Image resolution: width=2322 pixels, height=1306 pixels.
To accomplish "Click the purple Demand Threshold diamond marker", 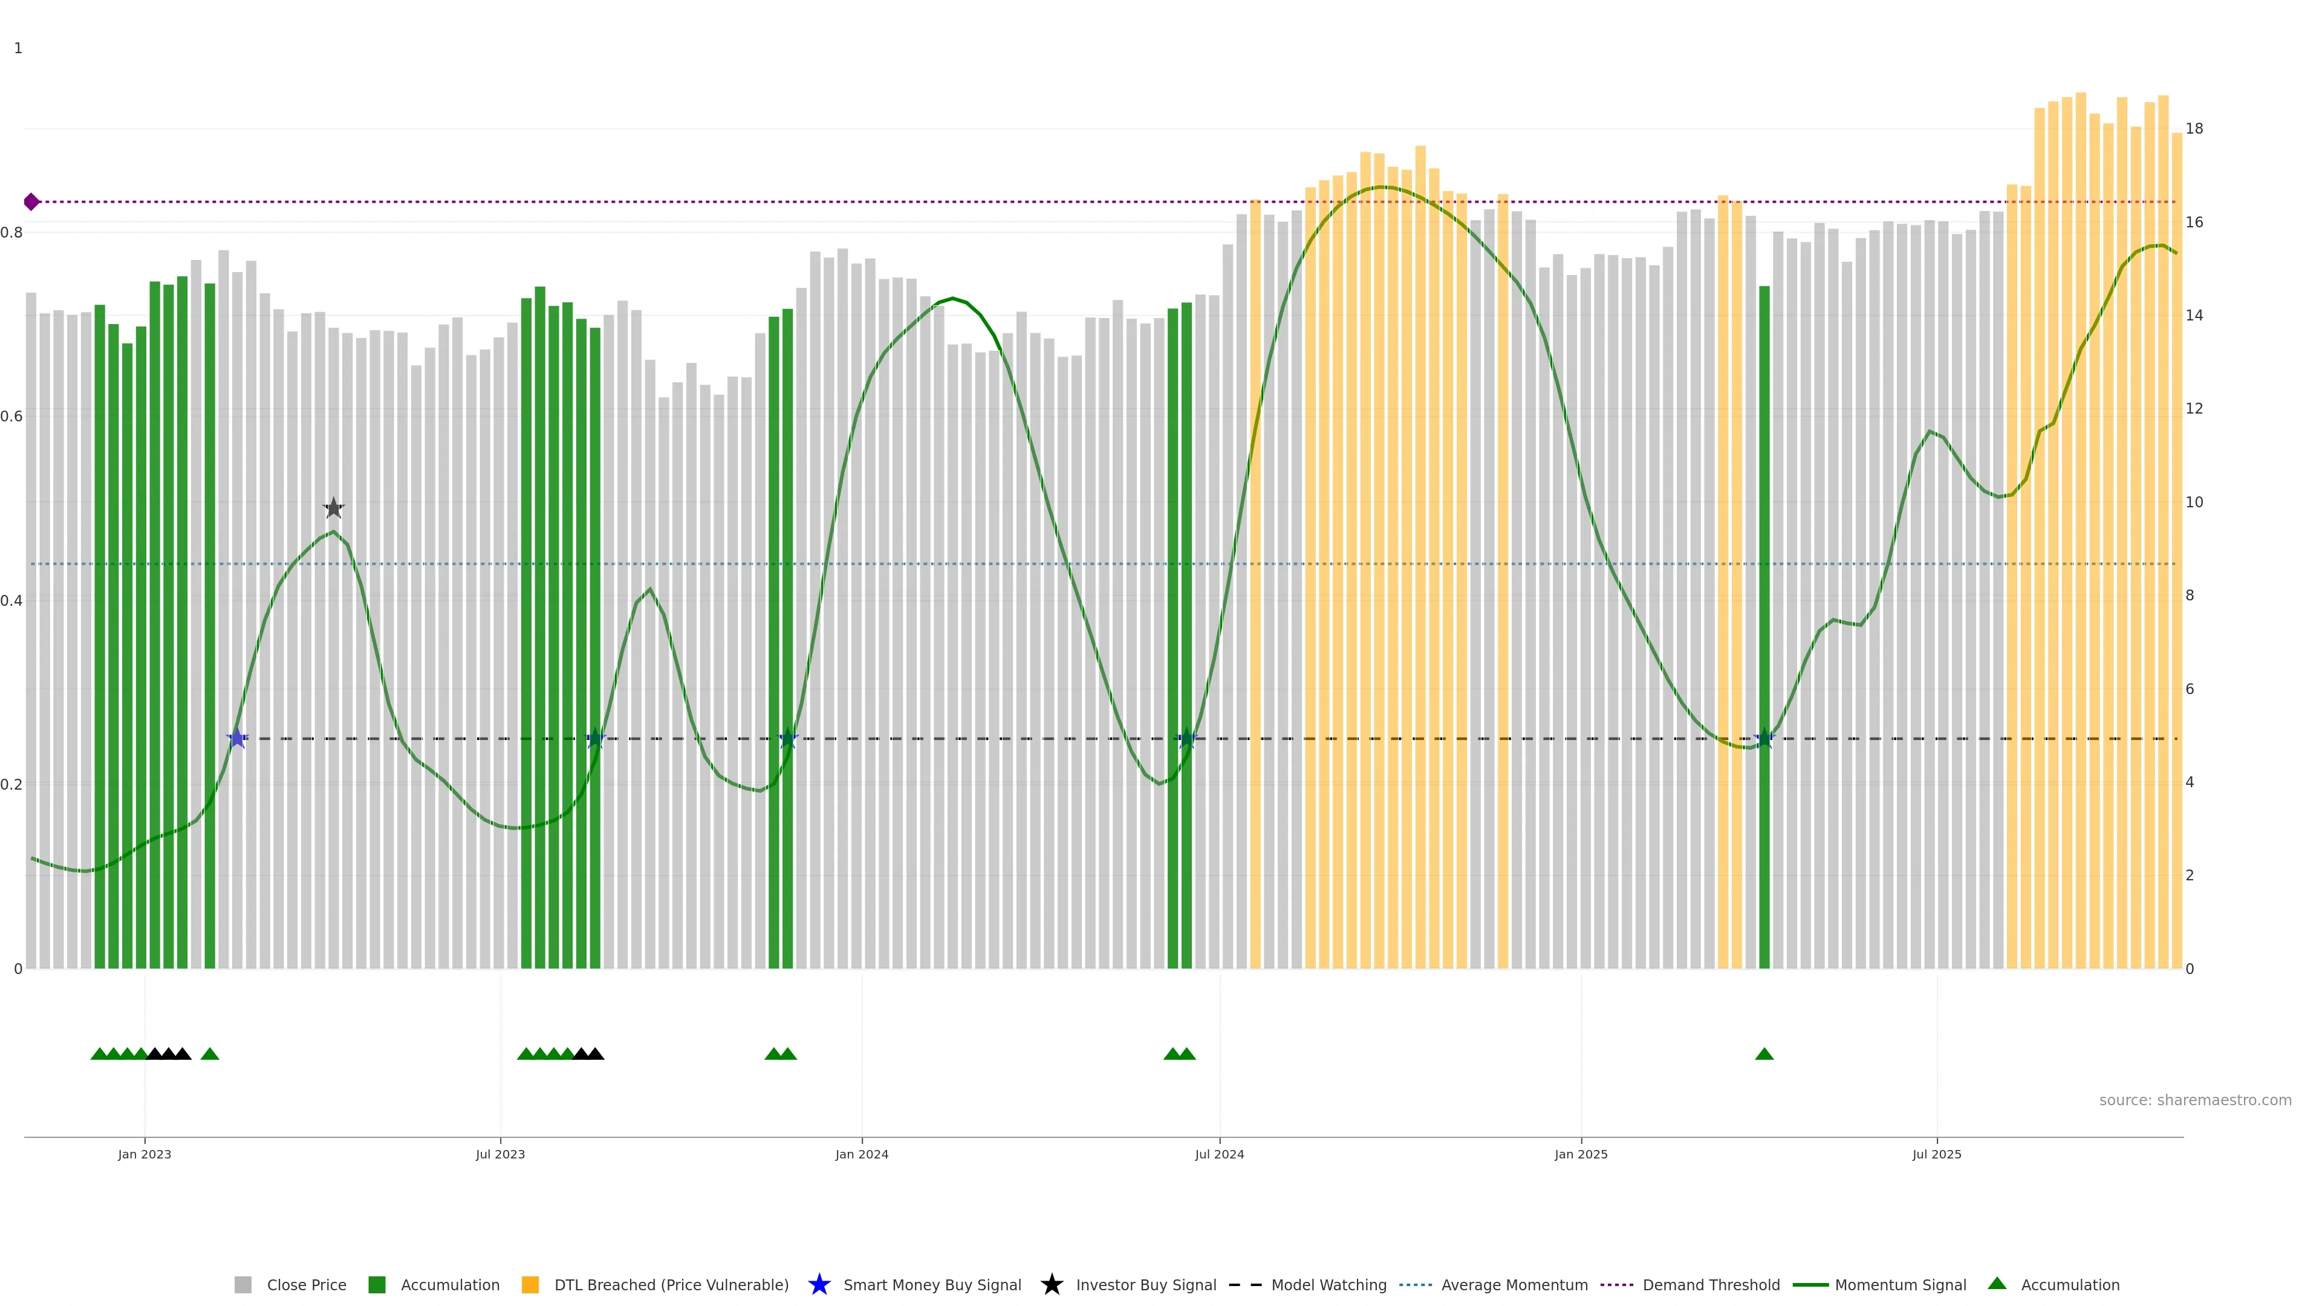I will (31, 202).
